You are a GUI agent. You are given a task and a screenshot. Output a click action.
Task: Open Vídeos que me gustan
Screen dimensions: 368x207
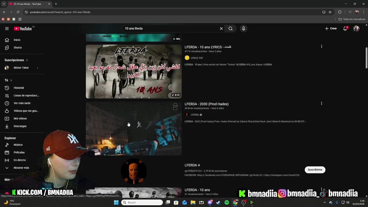pyautogui.click(x=22, y=111)
